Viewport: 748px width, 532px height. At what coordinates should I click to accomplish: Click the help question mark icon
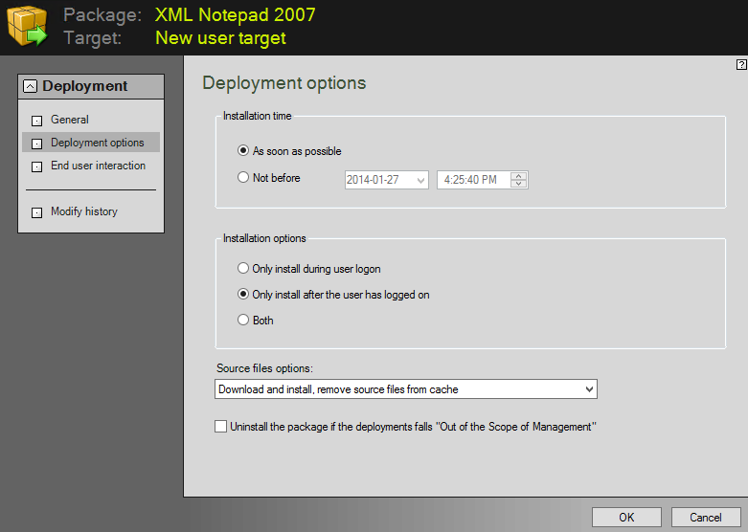(x=741, y=65)
